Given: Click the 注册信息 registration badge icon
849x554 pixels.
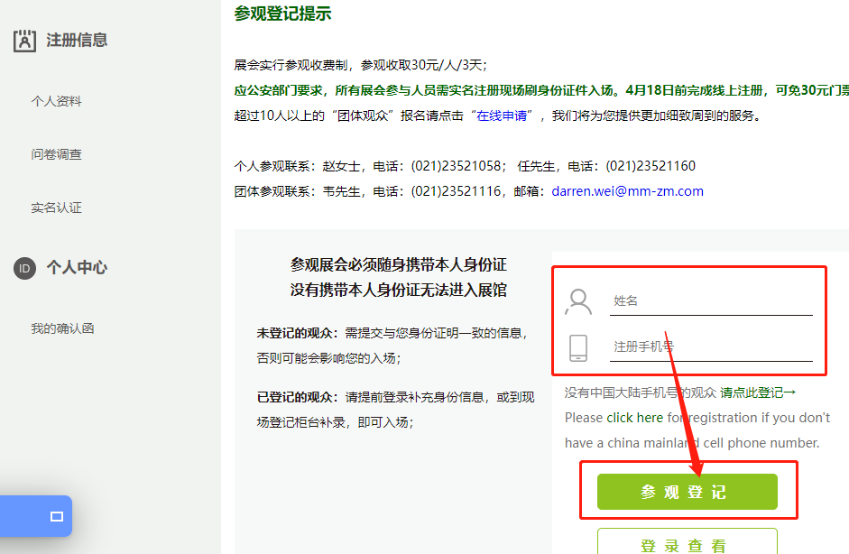Looking at the screenshot, I should click(x=25, y=41).
